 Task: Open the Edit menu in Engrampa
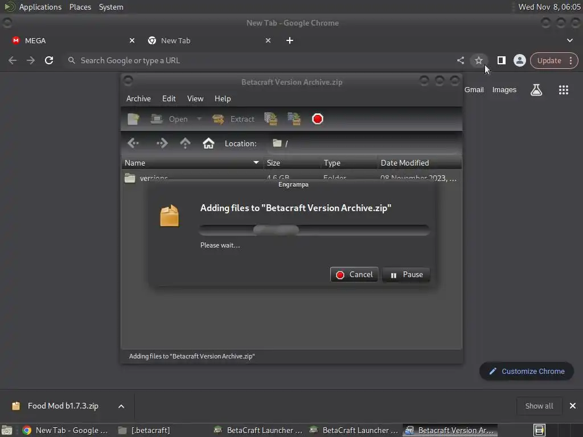coord(169,98)
